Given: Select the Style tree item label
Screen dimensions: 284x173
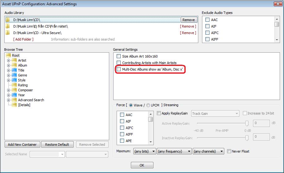Looking at the screenshot, I should click(x=22, y=80).
